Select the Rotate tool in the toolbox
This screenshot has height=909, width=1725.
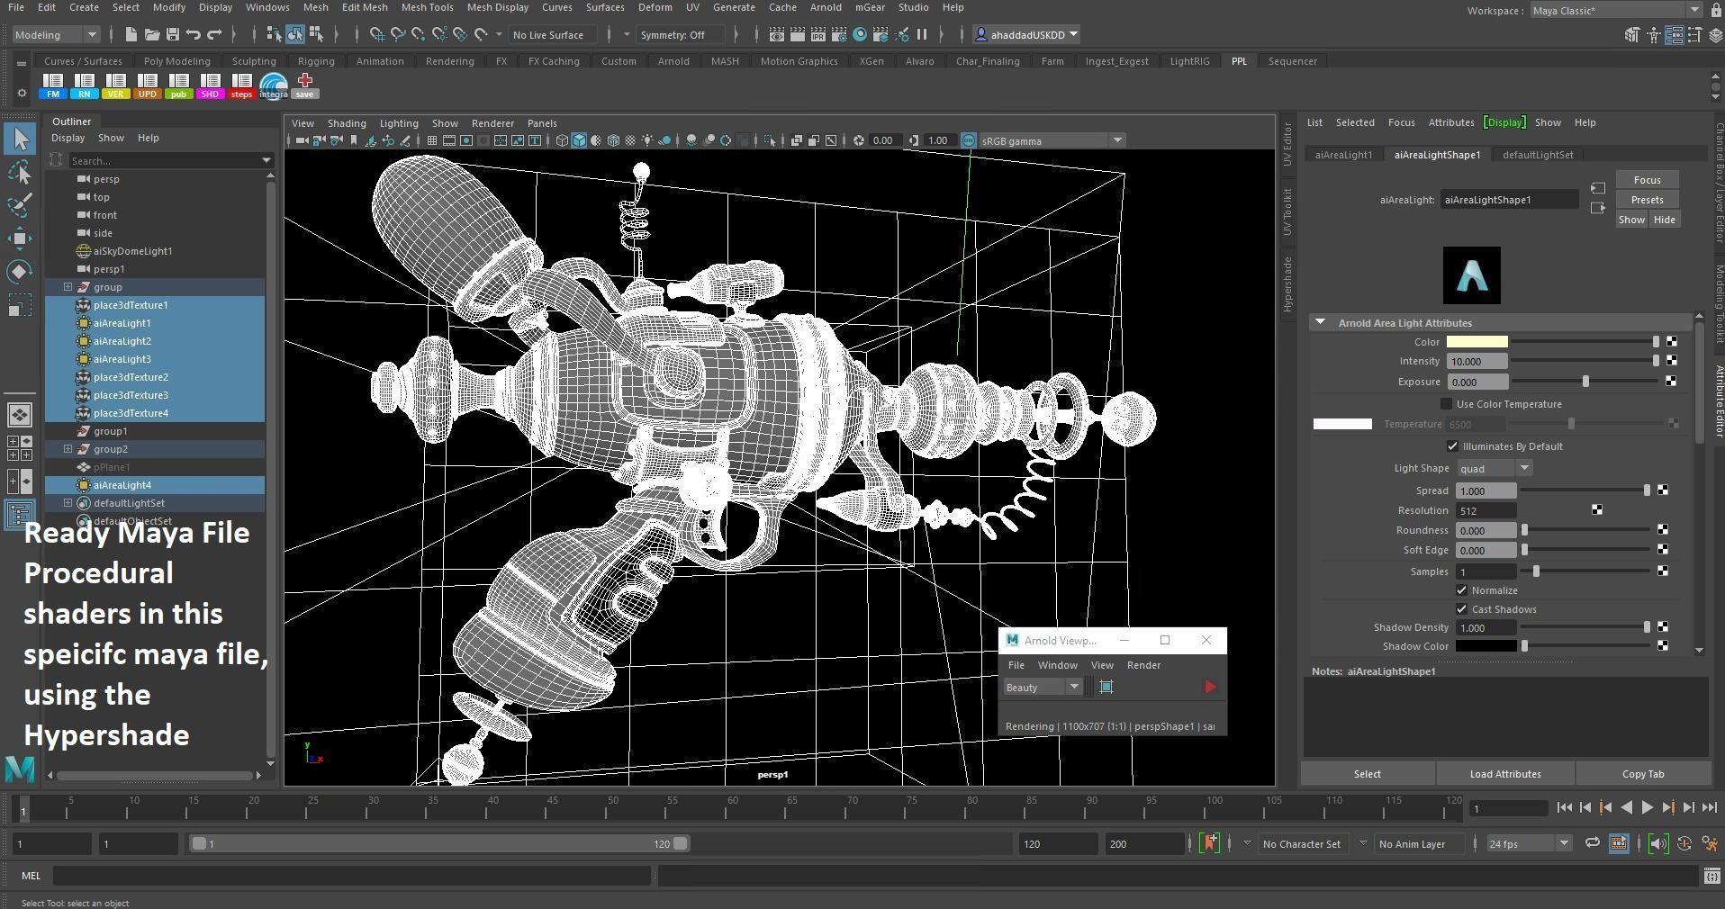tap(20, 271)
